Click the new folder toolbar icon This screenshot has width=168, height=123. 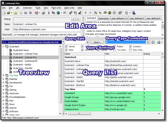[15, 13]
